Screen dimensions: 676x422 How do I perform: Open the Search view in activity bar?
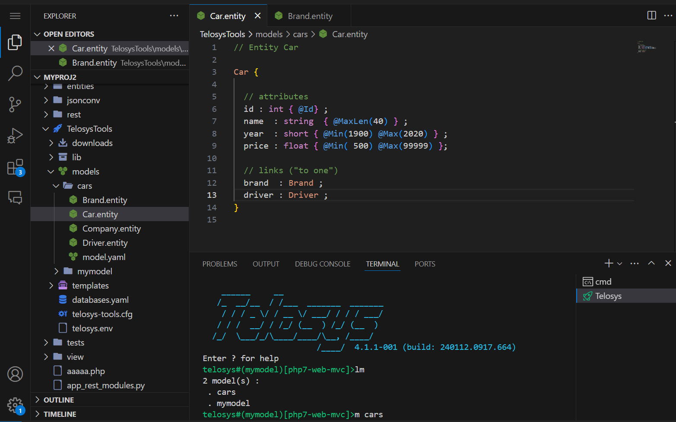(x=15, y=73)
